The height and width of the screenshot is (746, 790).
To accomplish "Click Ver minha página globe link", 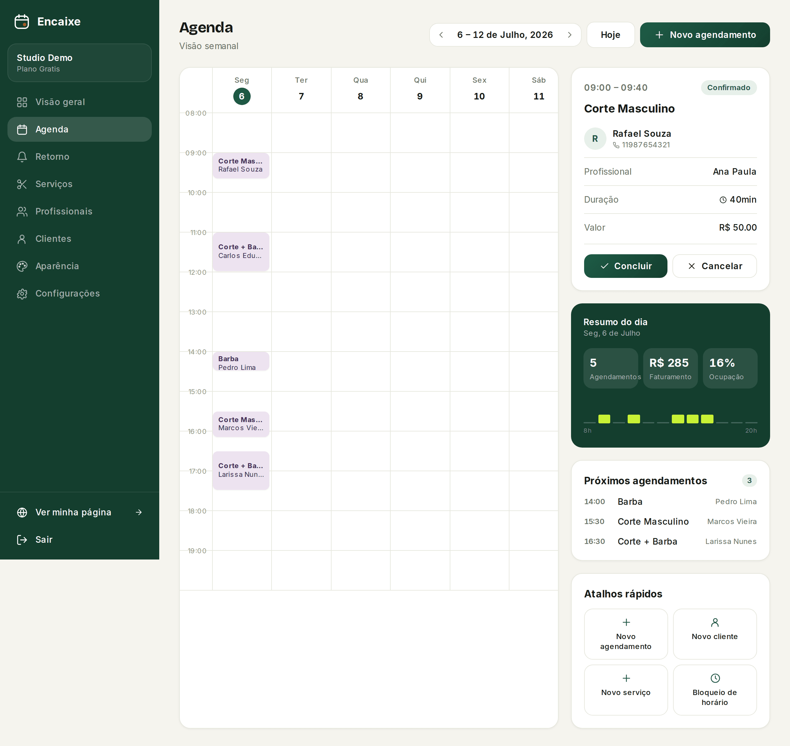I will (x=79, y=512).
